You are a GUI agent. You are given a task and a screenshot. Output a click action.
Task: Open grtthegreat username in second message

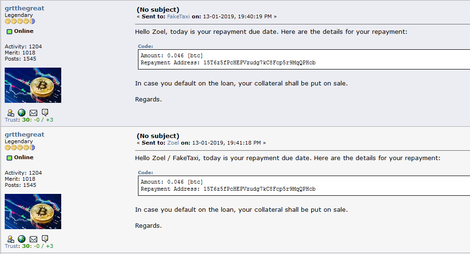coord(24,135)
